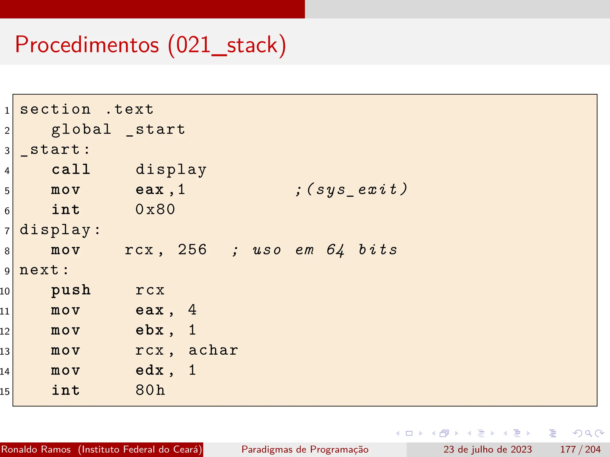Click Paradigmas de Programação footer title
Screen dimensions: 610x457
(x=305, y=449)
